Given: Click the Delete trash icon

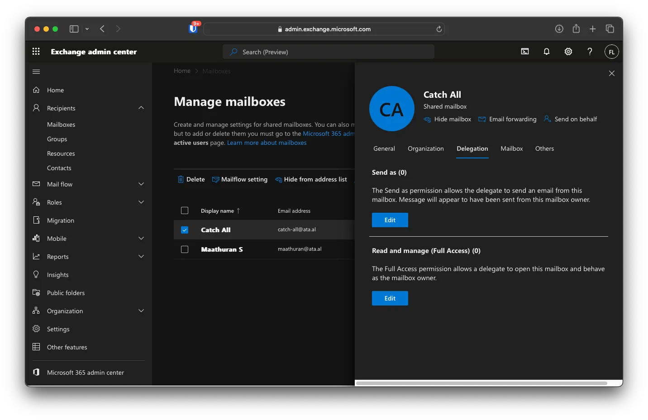Looking at the screenshot, I should click(181, 179).
